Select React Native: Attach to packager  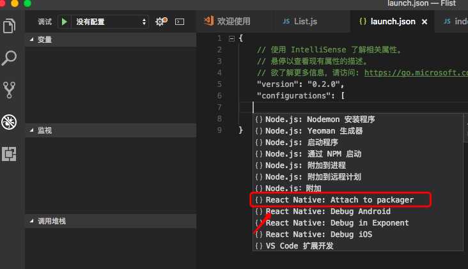tap(357, 200)
